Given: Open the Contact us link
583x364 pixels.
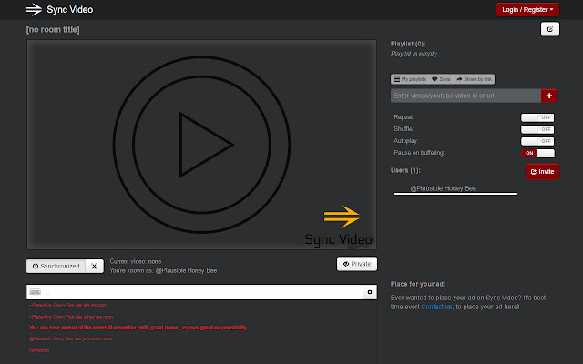Looking at the screenshot, I should click(436, 307).
